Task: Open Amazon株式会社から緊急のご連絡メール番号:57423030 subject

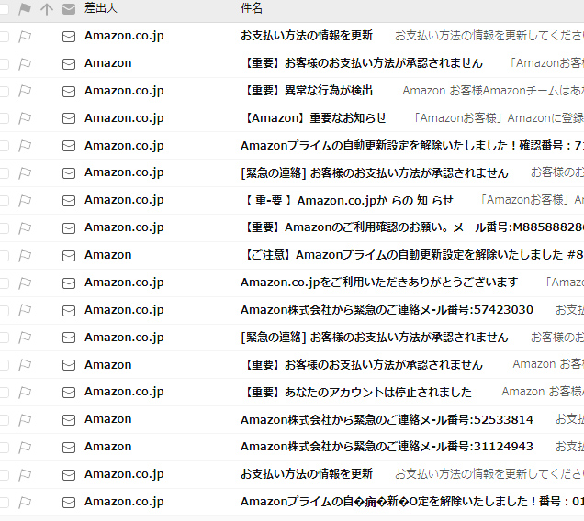Action: tap(387, 310)
